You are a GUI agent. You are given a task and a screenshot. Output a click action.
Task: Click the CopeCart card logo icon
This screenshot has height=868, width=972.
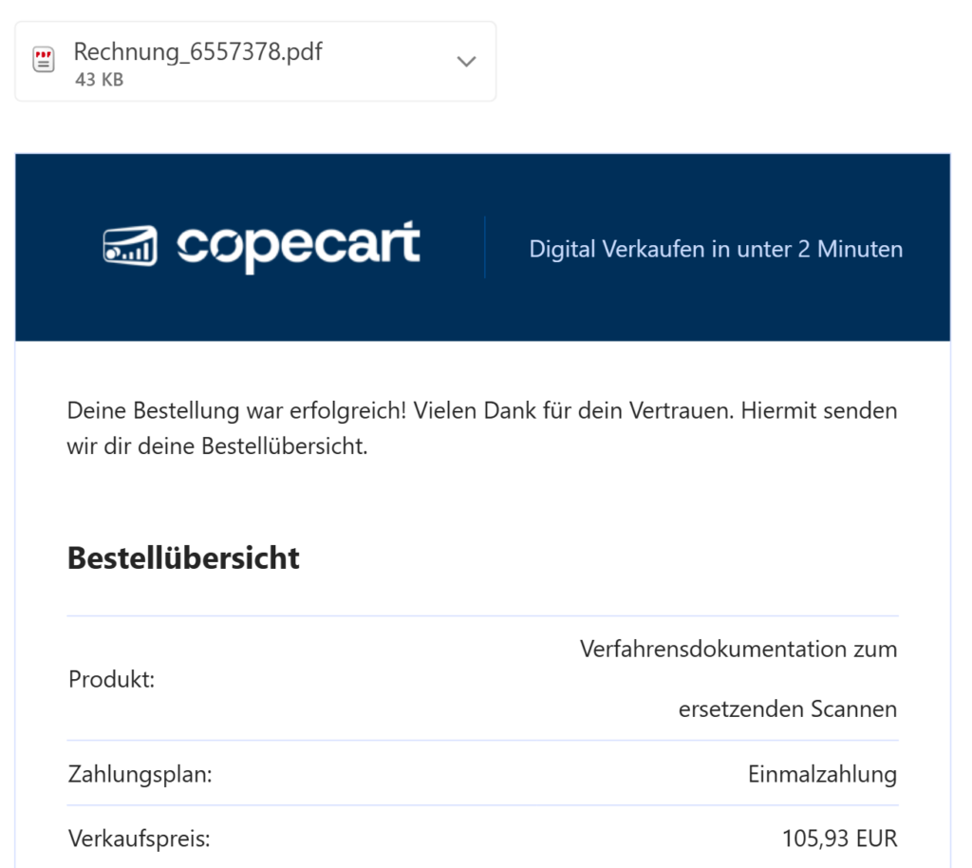[x=130, y=247]
